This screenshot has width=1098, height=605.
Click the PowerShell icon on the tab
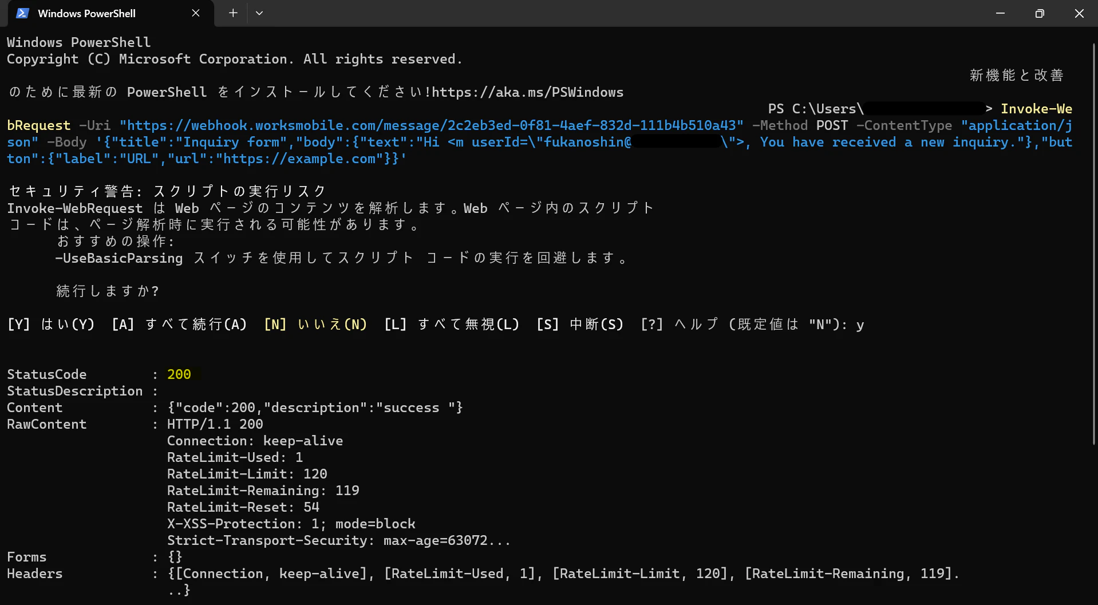coord(22,13)
